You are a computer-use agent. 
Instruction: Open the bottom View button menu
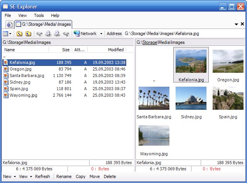(x=25, y=176)
